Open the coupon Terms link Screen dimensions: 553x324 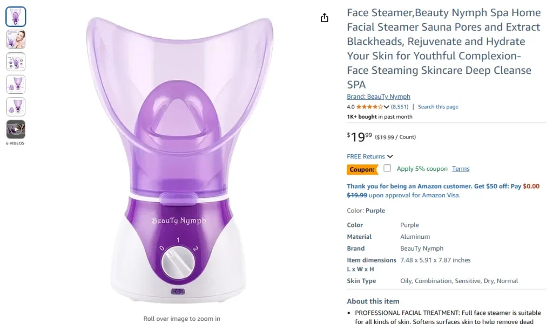coord(461,169)
